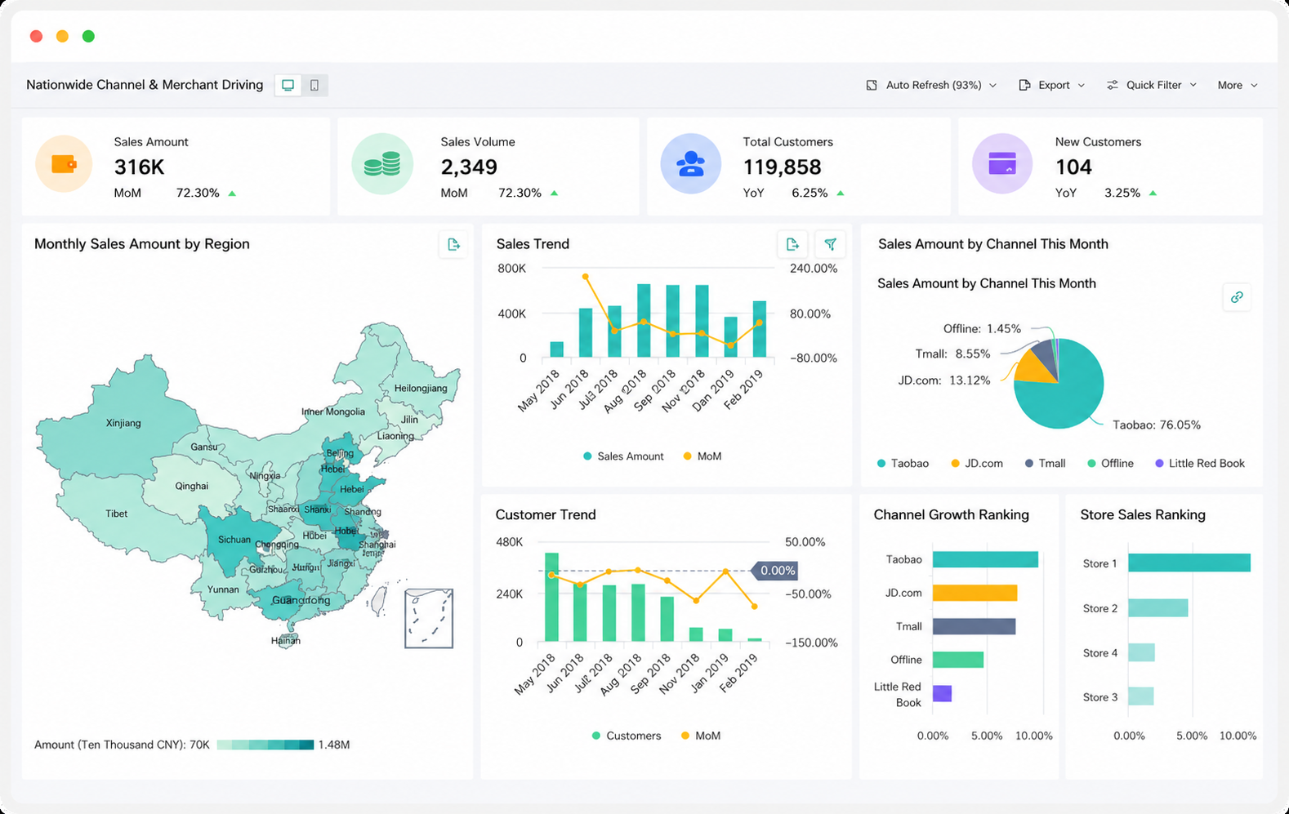Open the More menu
The width and height of the screenshot is (1289, 814).
[x=1238, y=85]
